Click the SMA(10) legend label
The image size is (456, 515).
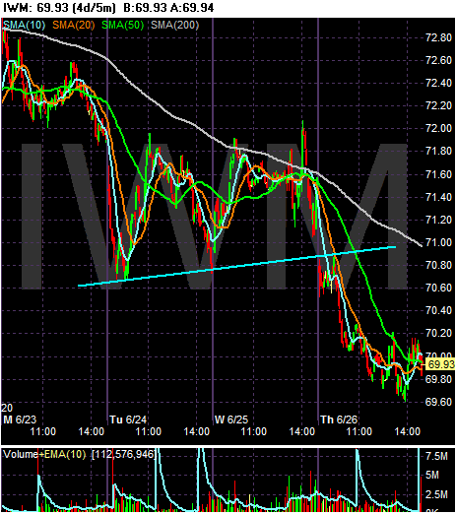[24, 25]
